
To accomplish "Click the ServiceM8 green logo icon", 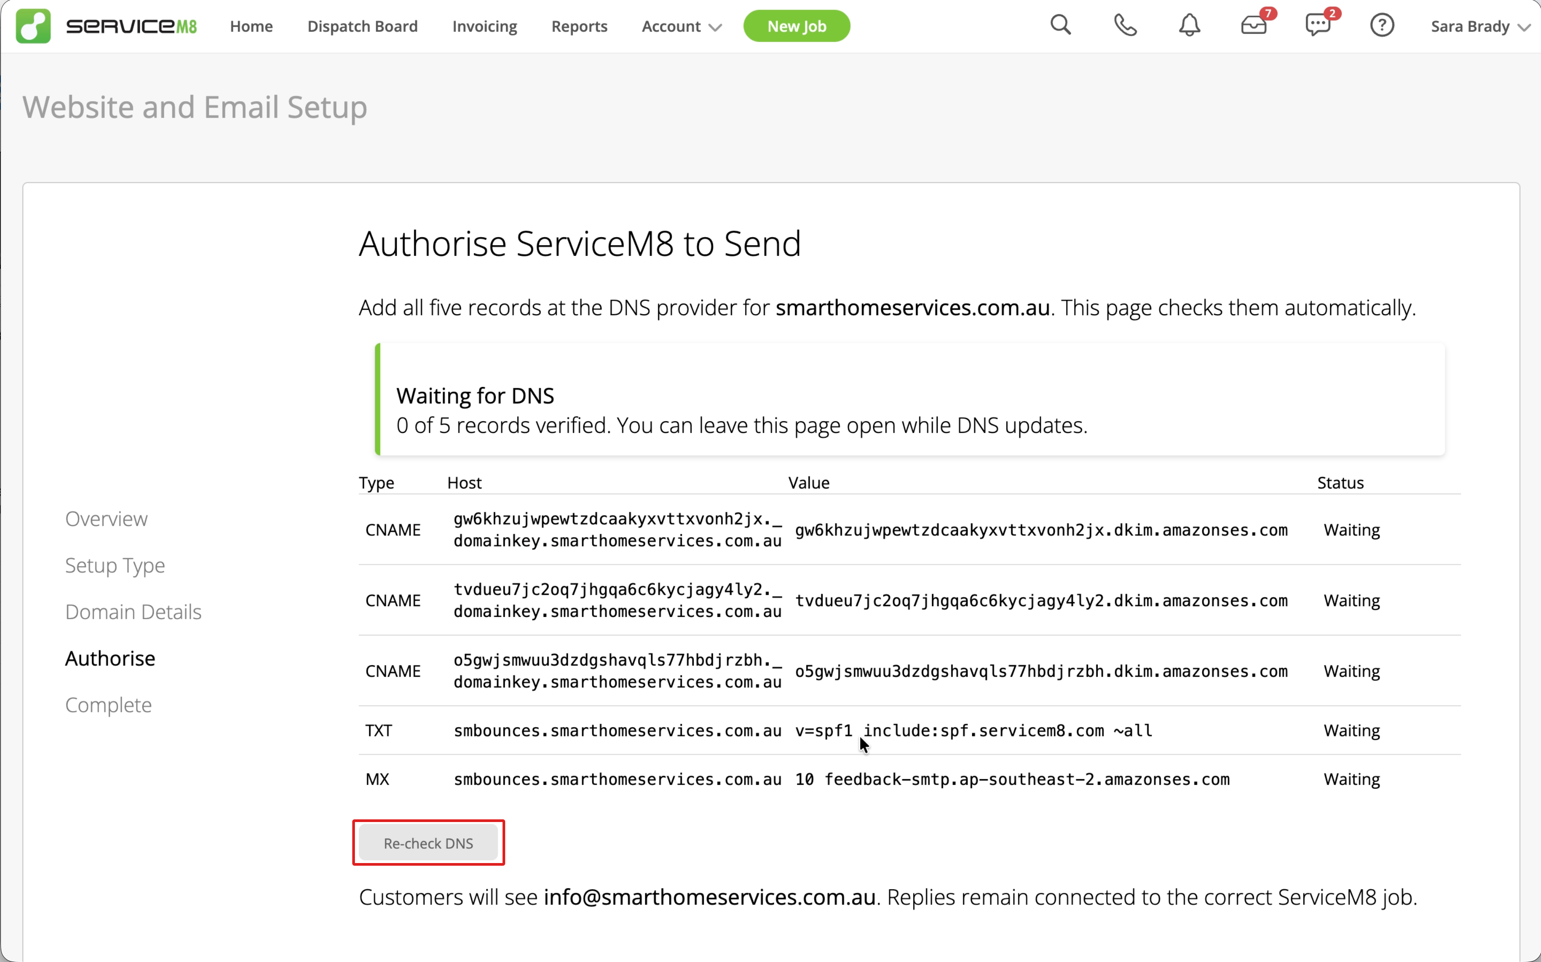I will pyautogui.click(x=33, y=26).
